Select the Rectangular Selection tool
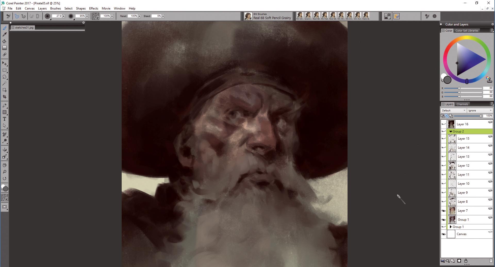This screenshot has width=495, height=267. pyautogui.click(x=4, y=70)
